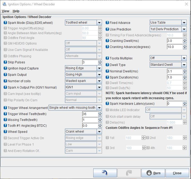Open Spark A Output Pin IGN1 dropdown
Screen dimensions: 191x179
point(83,87)
